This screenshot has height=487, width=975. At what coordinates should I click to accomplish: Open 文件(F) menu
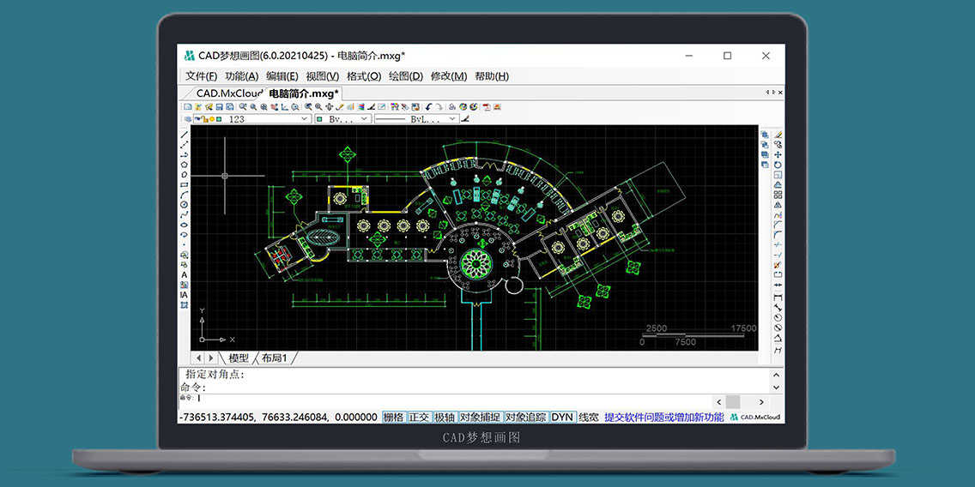point(202,76)
